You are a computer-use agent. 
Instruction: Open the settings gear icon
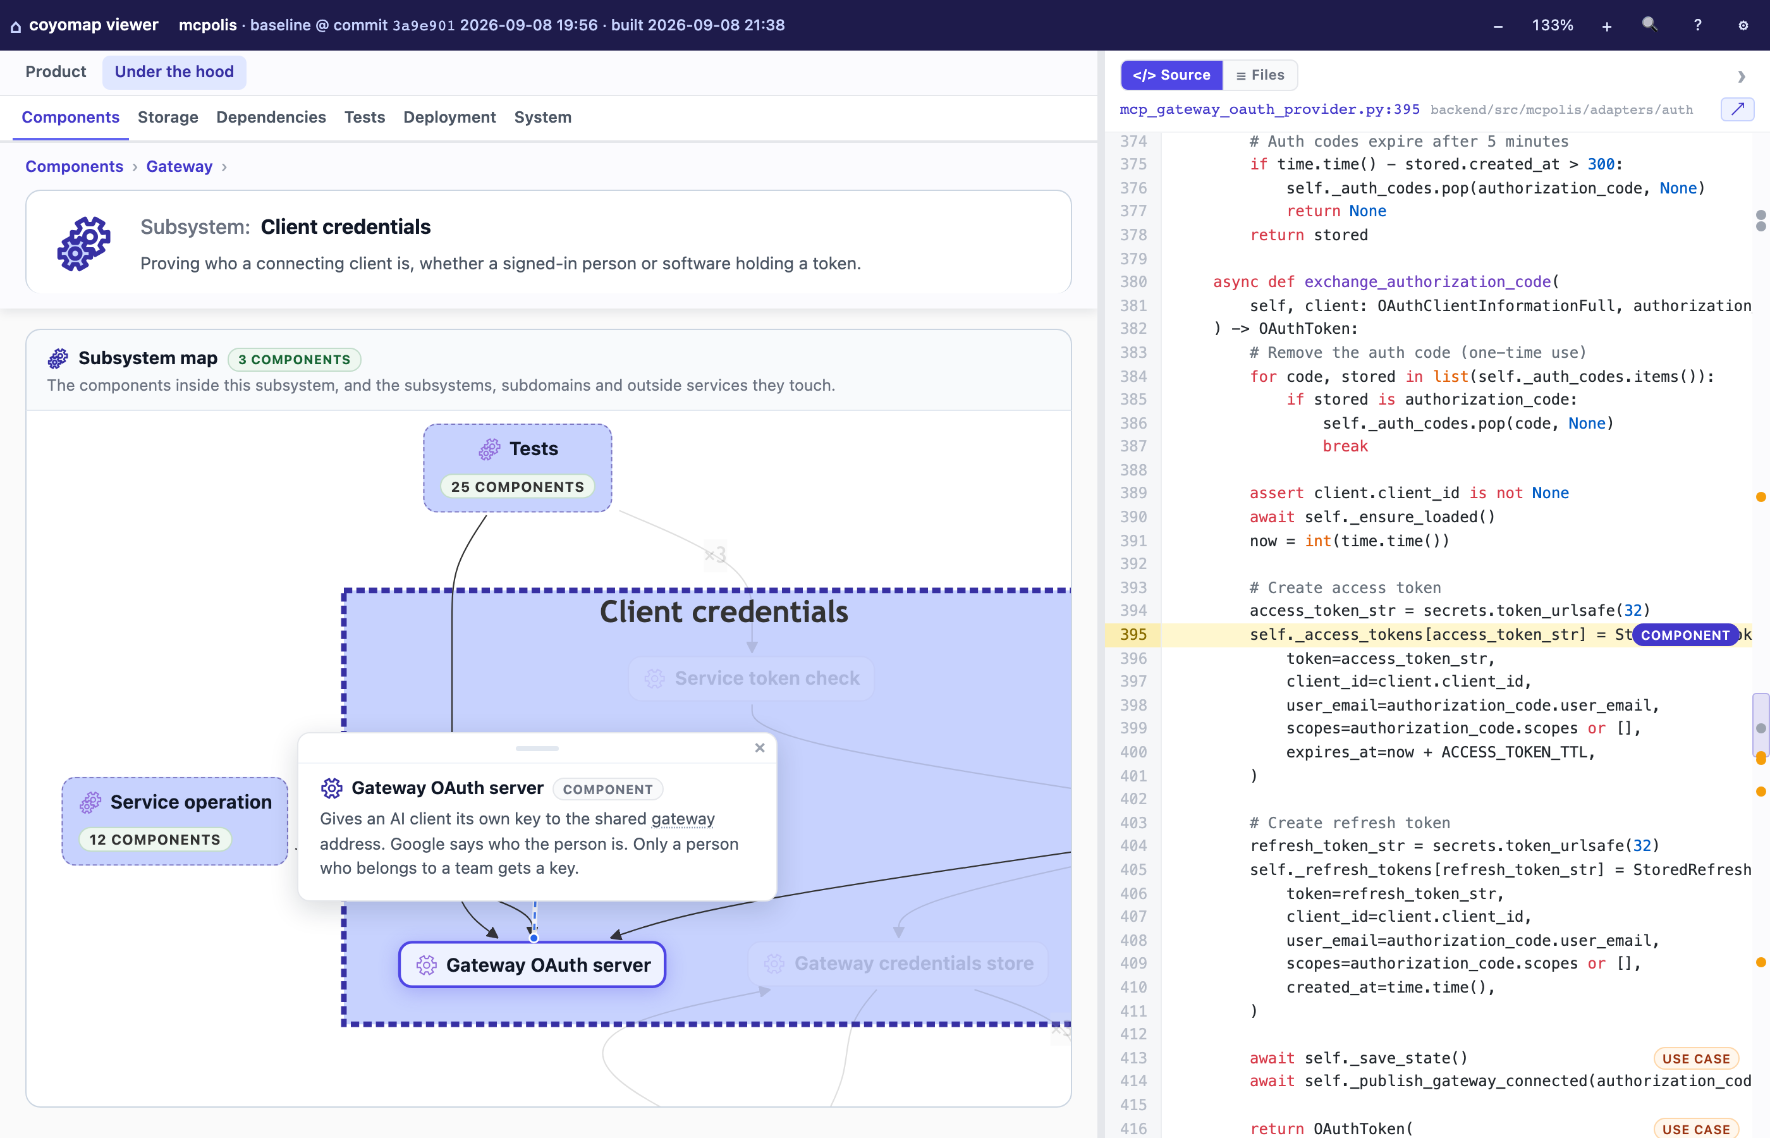[x=1743, y=25]
